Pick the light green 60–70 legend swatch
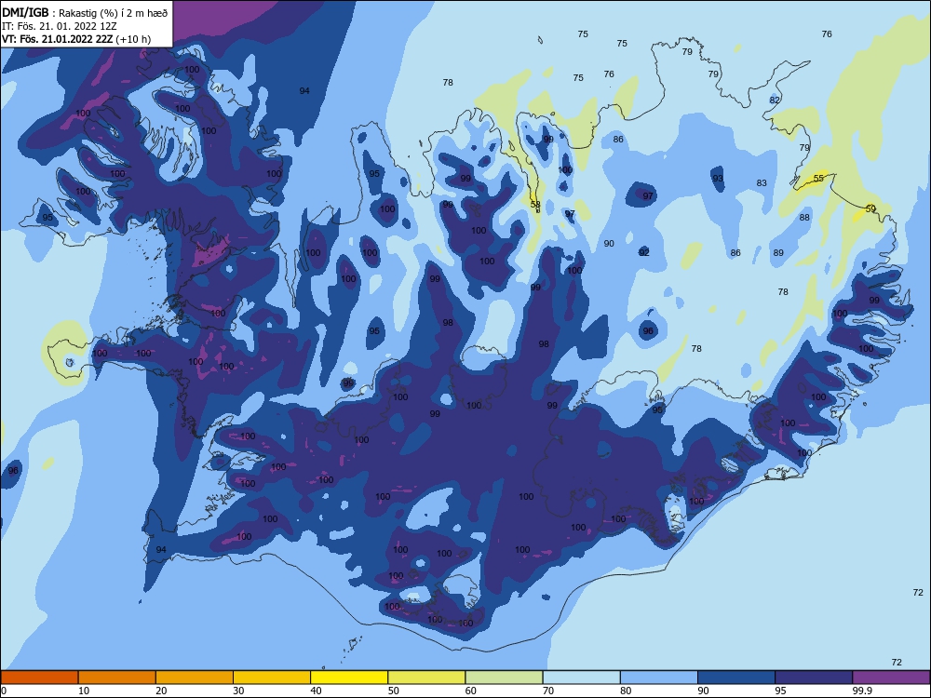The width and height of the screenshot is (931, 698). 504,678
